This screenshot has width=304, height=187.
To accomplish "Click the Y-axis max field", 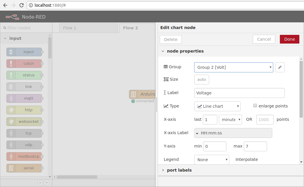I will click(x=255, y=146).
